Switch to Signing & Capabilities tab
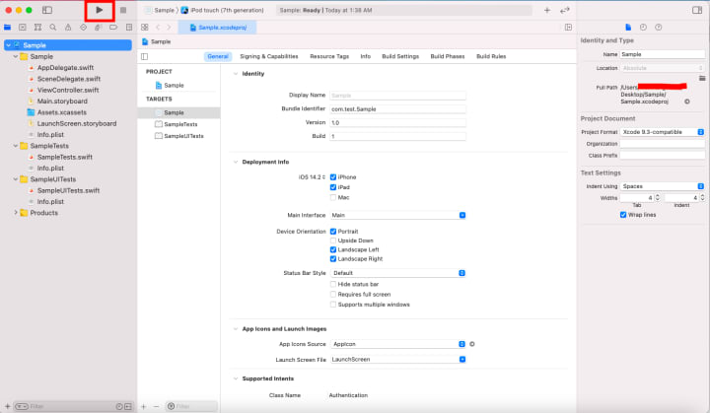710x413 pixels. [x=269, y=56]
